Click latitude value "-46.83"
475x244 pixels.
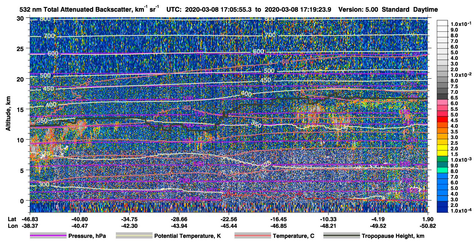tap(29, 219)
